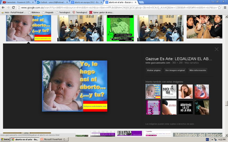Click the large baby image preview

[x=74, y=86]
